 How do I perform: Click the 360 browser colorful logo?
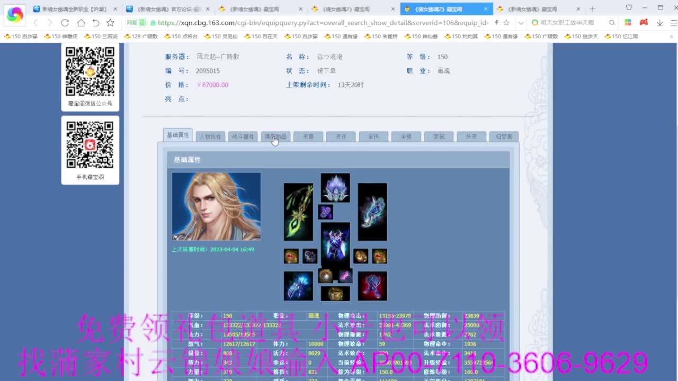15,15
